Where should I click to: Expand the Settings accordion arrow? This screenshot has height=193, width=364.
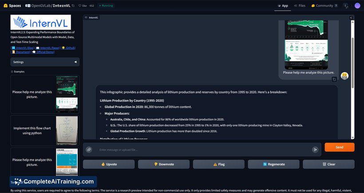(x=75, y=62)
